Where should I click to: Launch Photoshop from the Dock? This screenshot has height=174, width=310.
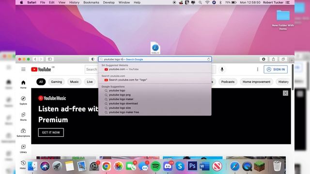pos(192,166)
